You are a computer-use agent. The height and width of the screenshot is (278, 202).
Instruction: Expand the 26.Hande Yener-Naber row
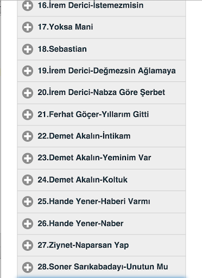coord(102,224)
